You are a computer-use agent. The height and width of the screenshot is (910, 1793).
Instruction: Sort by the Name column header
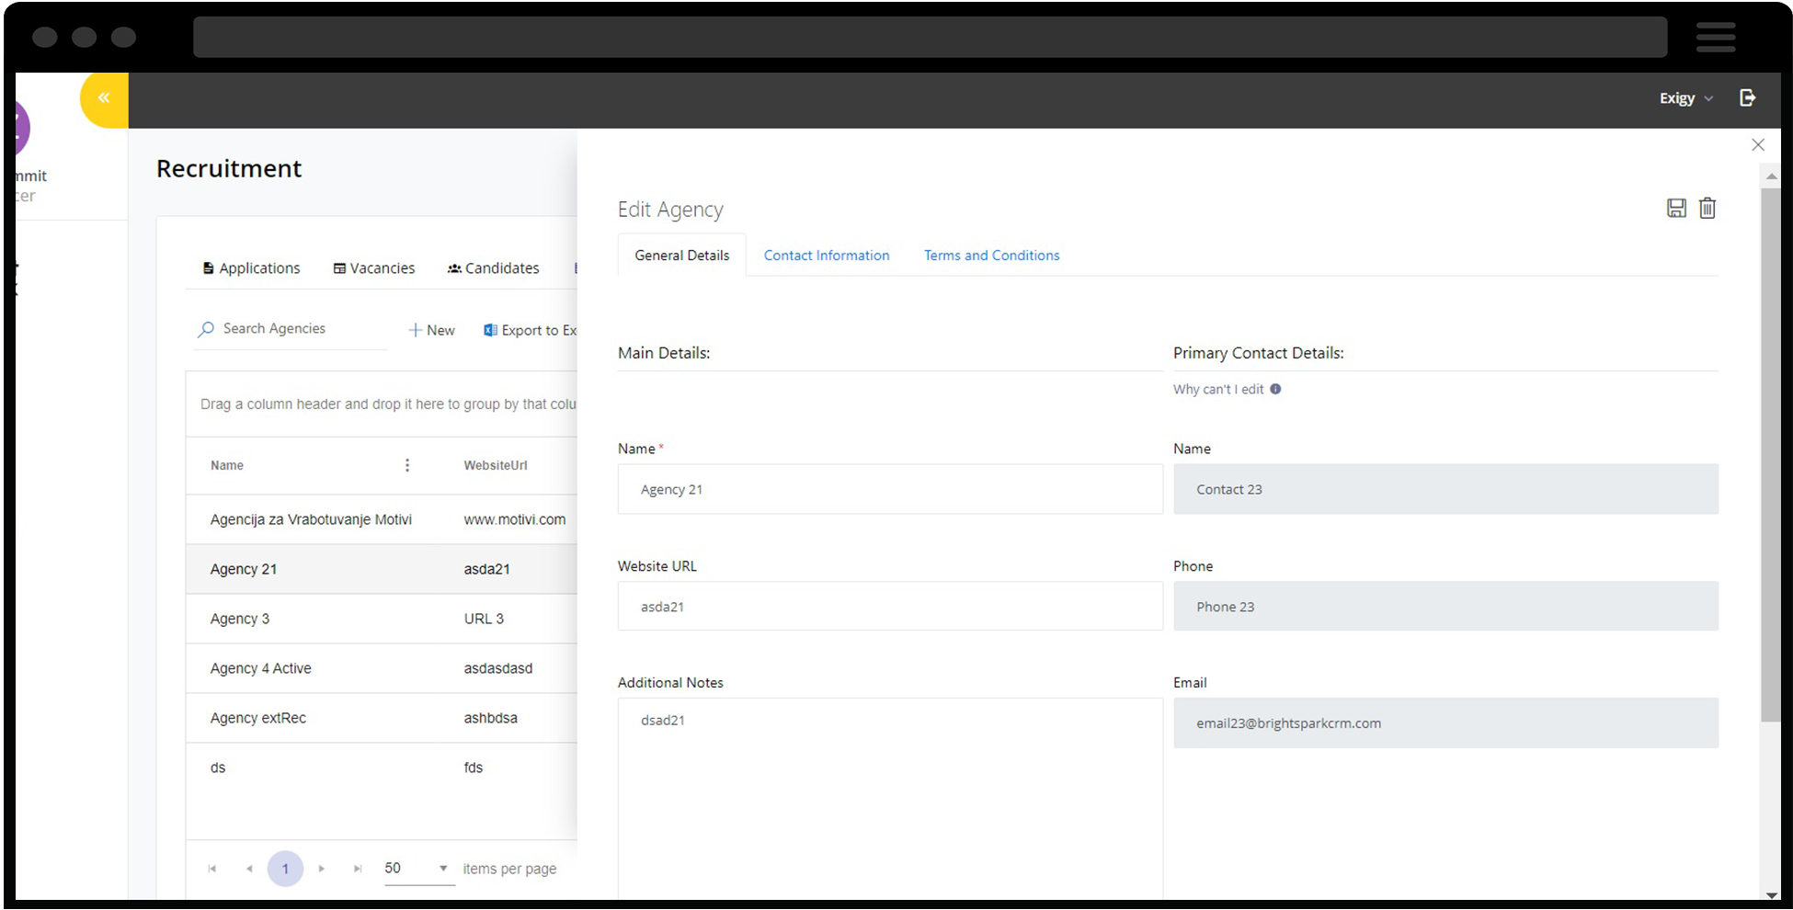(227, 465)
